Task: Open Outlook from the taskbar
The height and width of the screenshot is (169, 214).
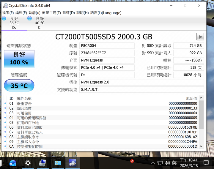Action: pyautogui.click(x=12, y=163)
